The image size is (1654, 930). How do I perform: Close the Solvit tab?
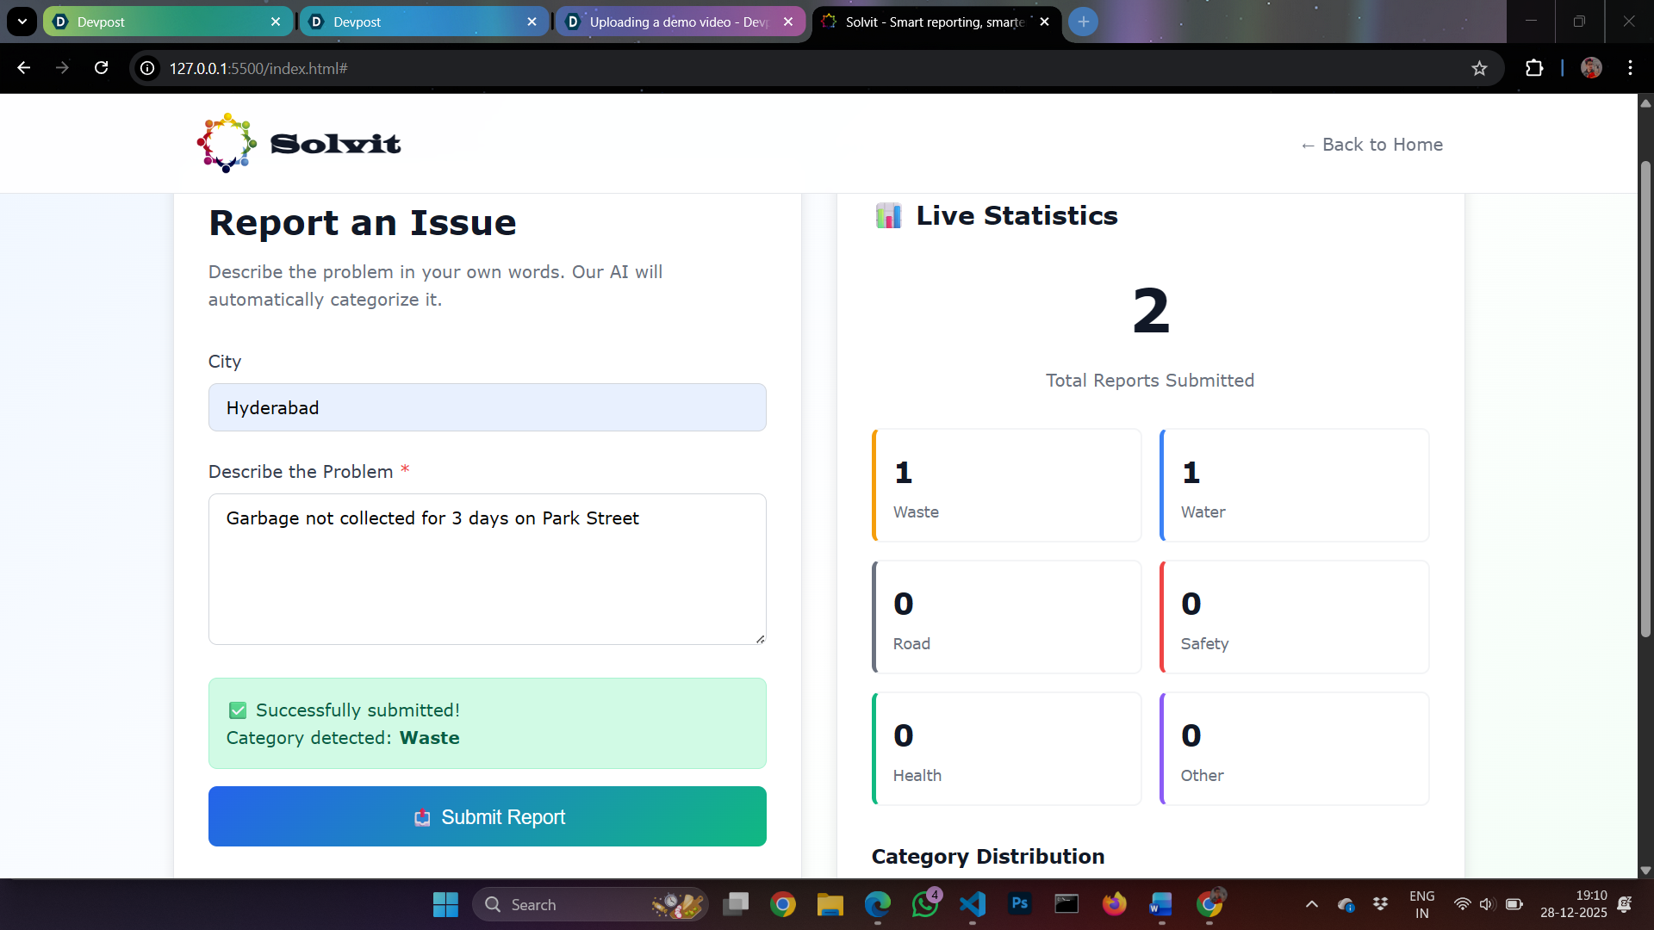1044,22
